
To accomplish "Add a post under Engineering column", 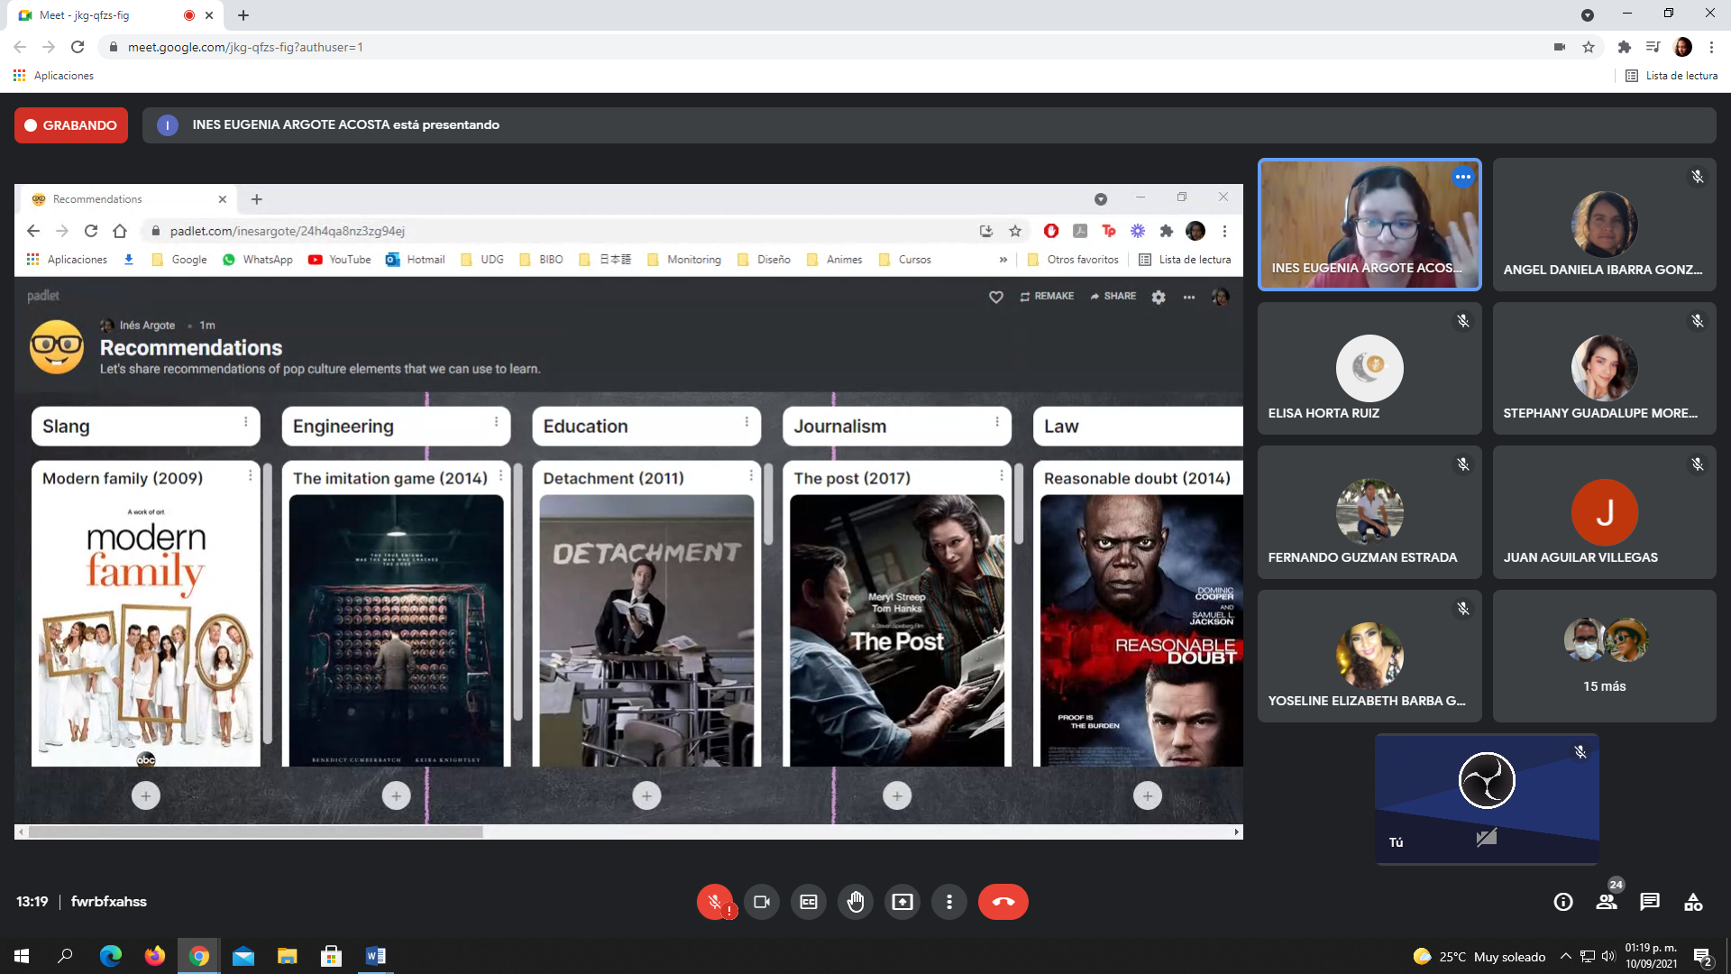I will 397,795.
